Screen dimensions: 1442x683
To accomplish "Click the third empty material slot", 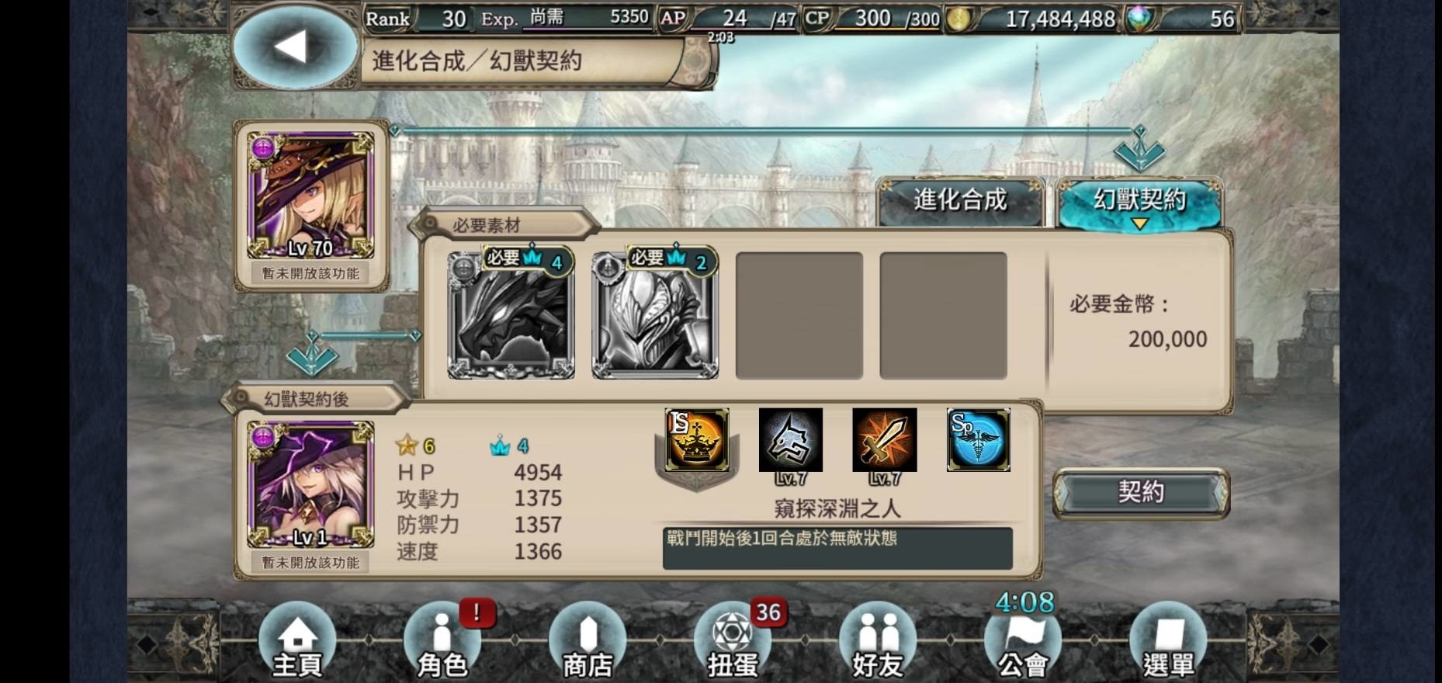I will (799, 315).
